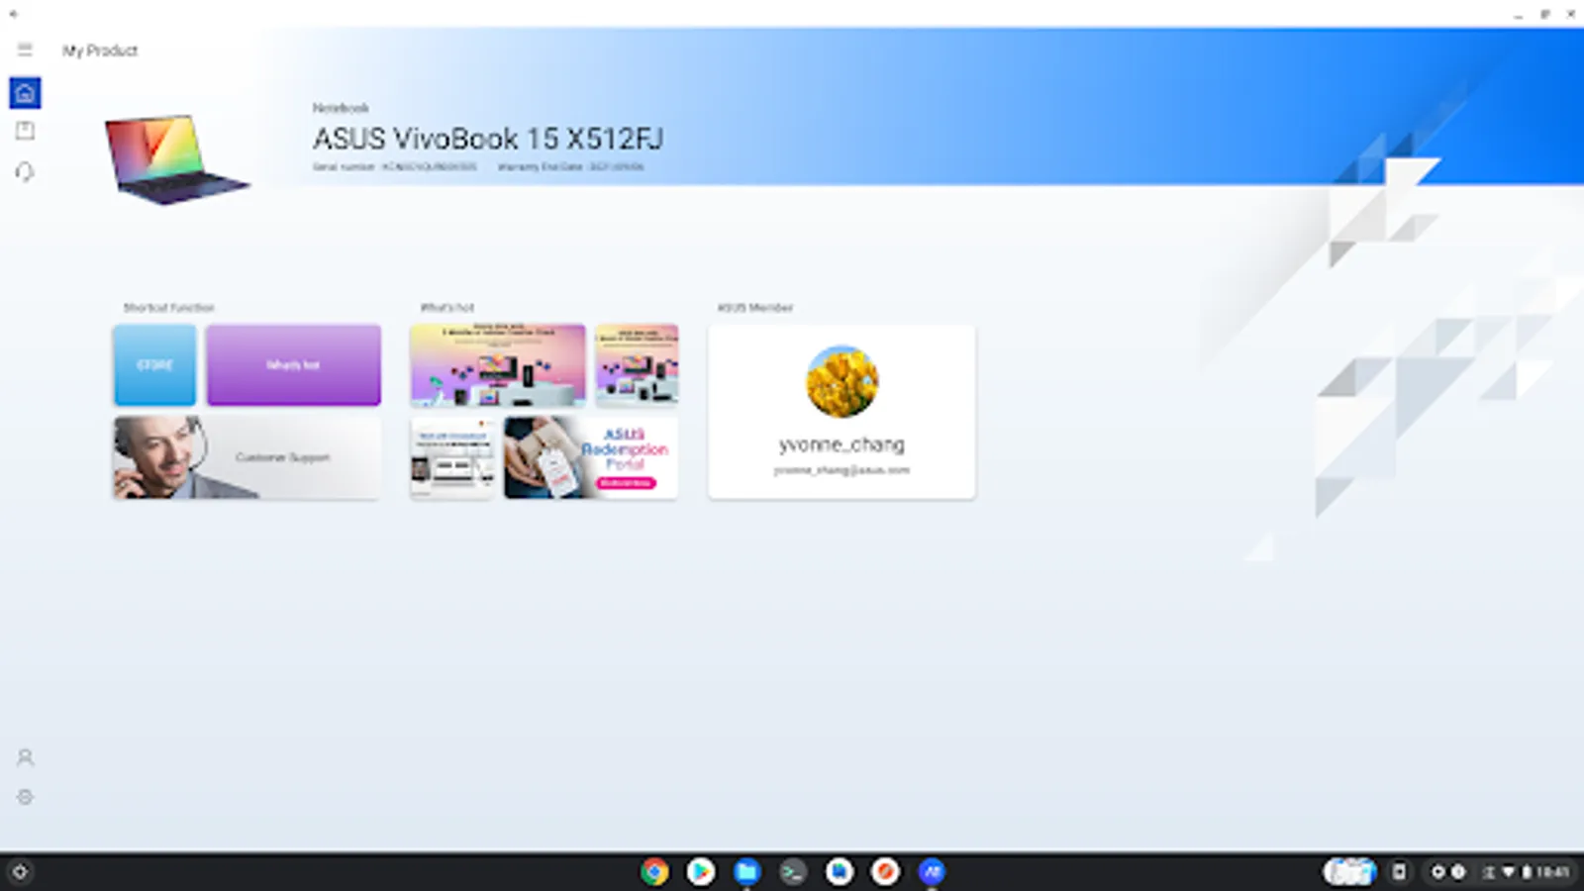Open the What's hot purple tile
This screenshot has width=1584, height=891.
(x=293, y=364)
